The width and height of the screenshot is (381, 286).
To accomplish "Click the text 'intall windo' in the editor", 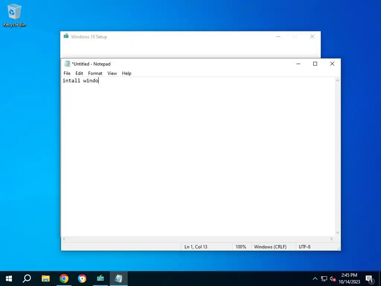I will click(x=80, y=80).
